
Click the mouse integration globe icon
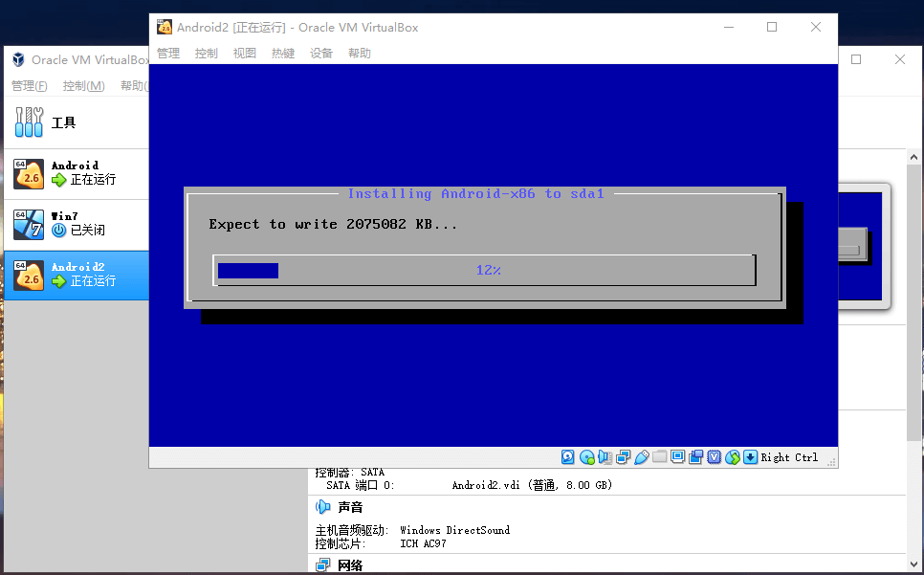pos(733,457)
